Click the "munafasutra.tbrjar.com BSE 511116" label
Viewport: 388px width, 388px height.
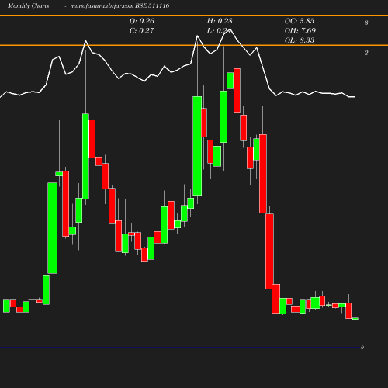(x=120, y=6)
